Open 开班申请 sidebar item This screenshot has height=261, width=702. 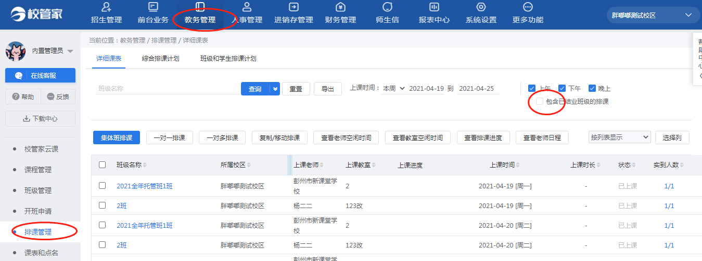pos(38,211)
